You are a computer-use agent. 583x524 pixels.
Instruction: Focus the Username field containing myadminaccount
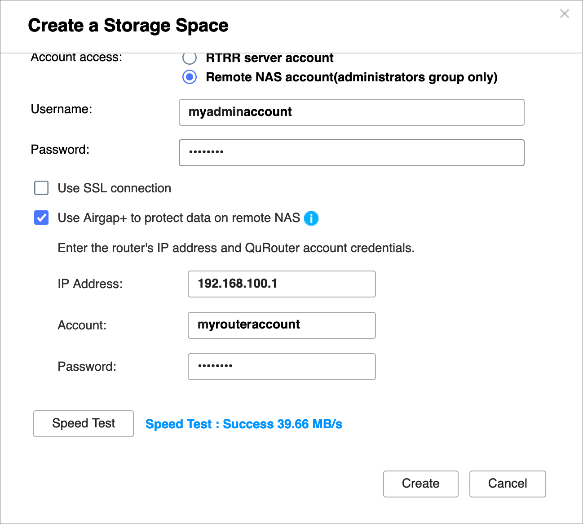pyautogui.click(x=351, y=112)
